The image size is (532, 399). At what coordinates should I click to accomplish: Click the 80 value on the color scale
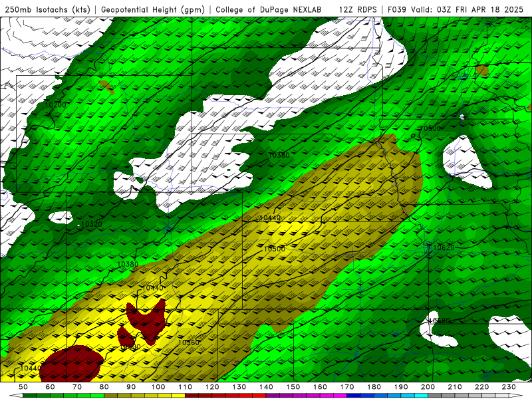(104, 387)
